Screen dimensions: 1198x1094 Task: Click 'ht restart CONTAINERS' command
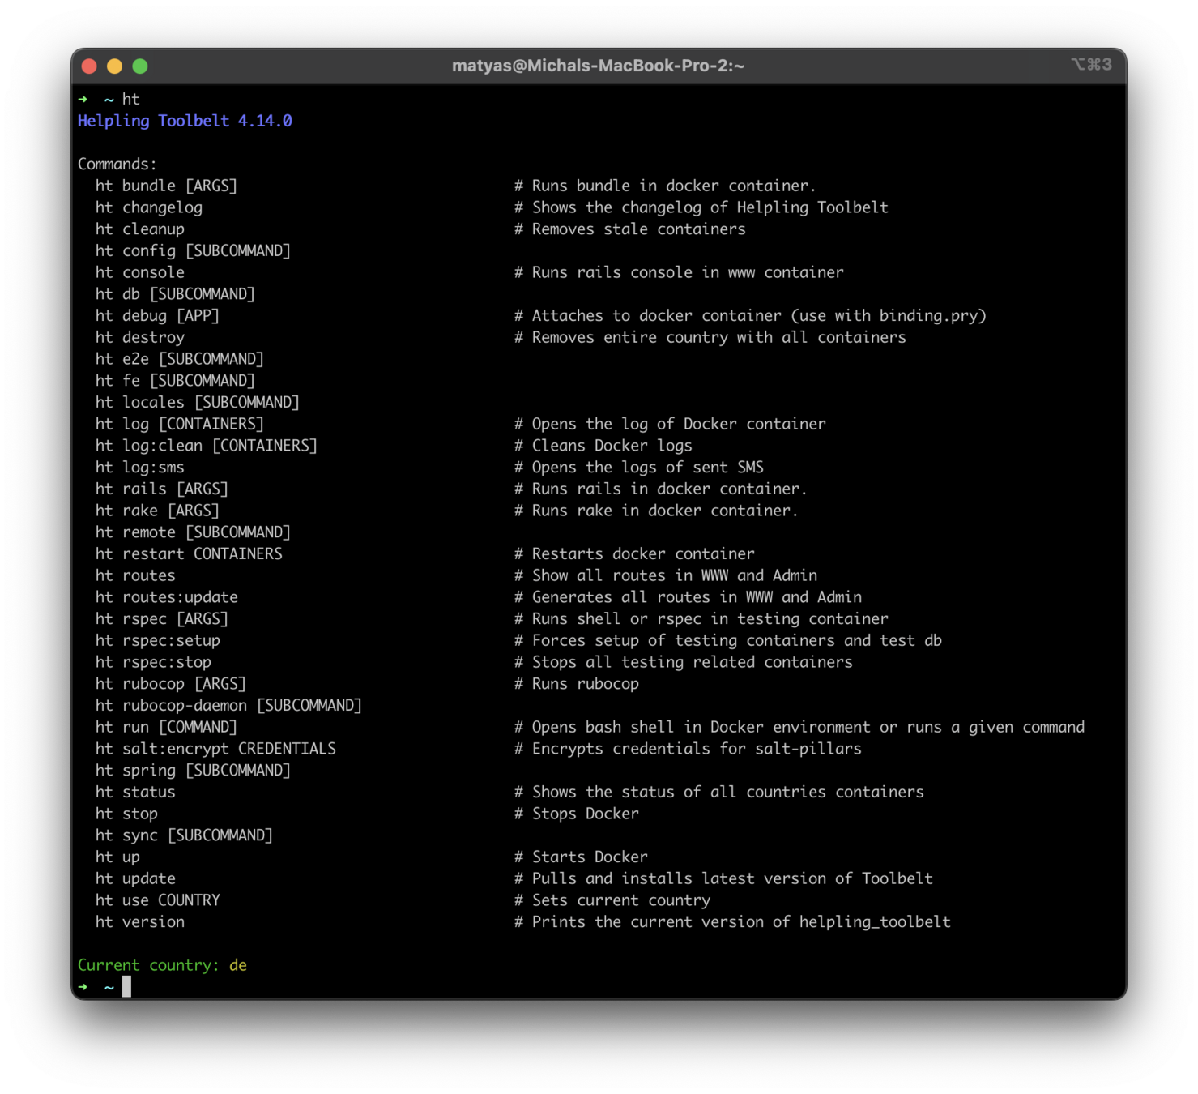point(189,554)
